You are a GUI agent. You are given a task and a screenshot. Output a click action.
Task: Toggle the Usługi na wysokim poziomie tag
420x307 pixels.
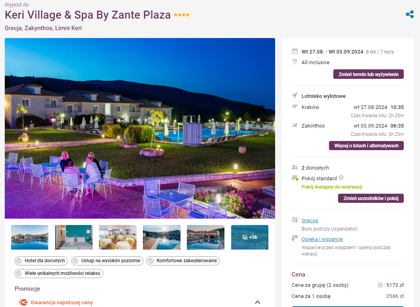[107, 261]
